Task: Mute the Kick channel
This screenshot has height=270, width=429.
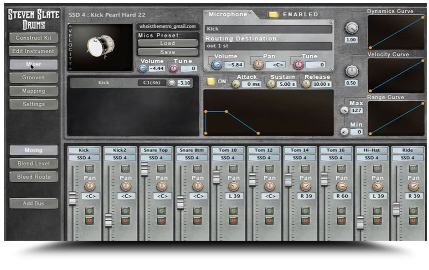Action: pyautogui.click(x=89, y=221)
